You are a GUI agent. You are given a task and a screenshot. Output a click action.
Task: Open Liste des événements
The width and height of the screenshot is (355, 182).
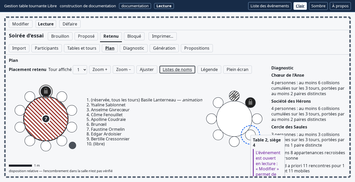(x=270, y=6)
